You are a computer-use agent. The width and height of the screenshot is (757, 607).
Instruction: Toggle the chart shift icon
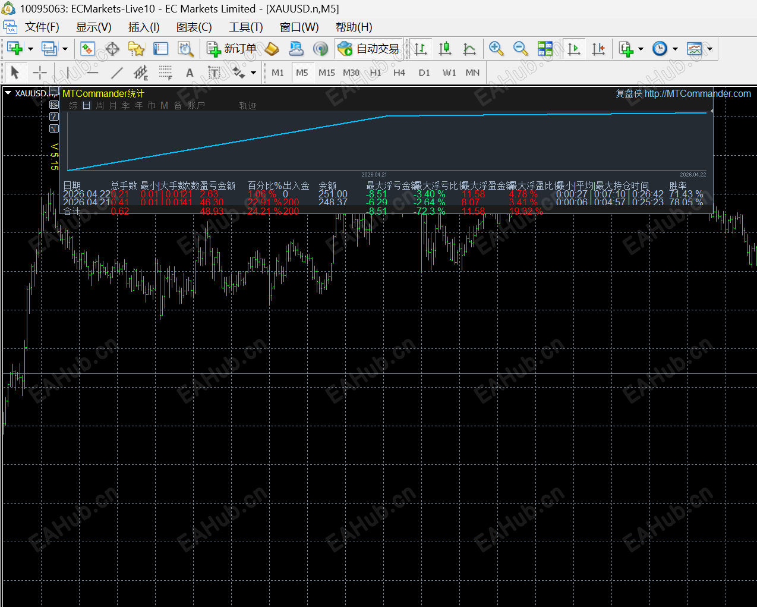(598, 49)
